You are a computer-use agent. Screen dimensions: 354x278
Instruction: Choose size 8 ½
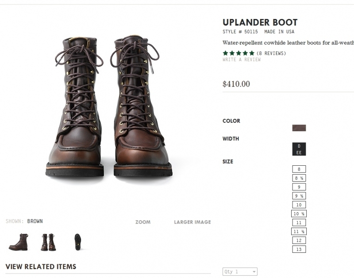[x=299, y=178]
